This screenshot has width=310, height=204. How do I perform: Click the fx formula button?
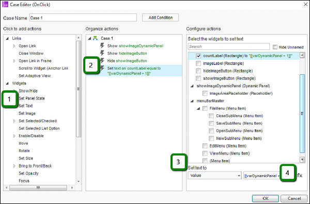(x=300, y=175)
